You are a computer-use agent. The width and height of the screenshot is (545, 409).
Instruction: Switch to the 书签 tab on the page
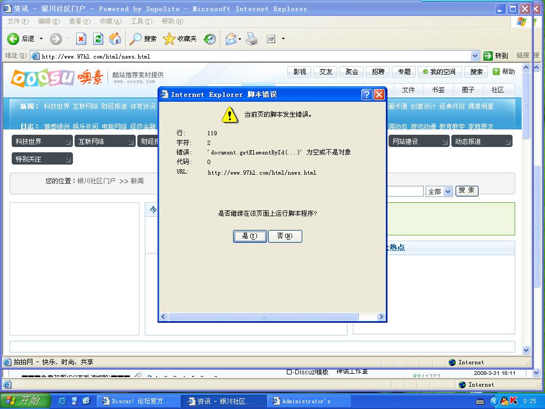point(439,90)
